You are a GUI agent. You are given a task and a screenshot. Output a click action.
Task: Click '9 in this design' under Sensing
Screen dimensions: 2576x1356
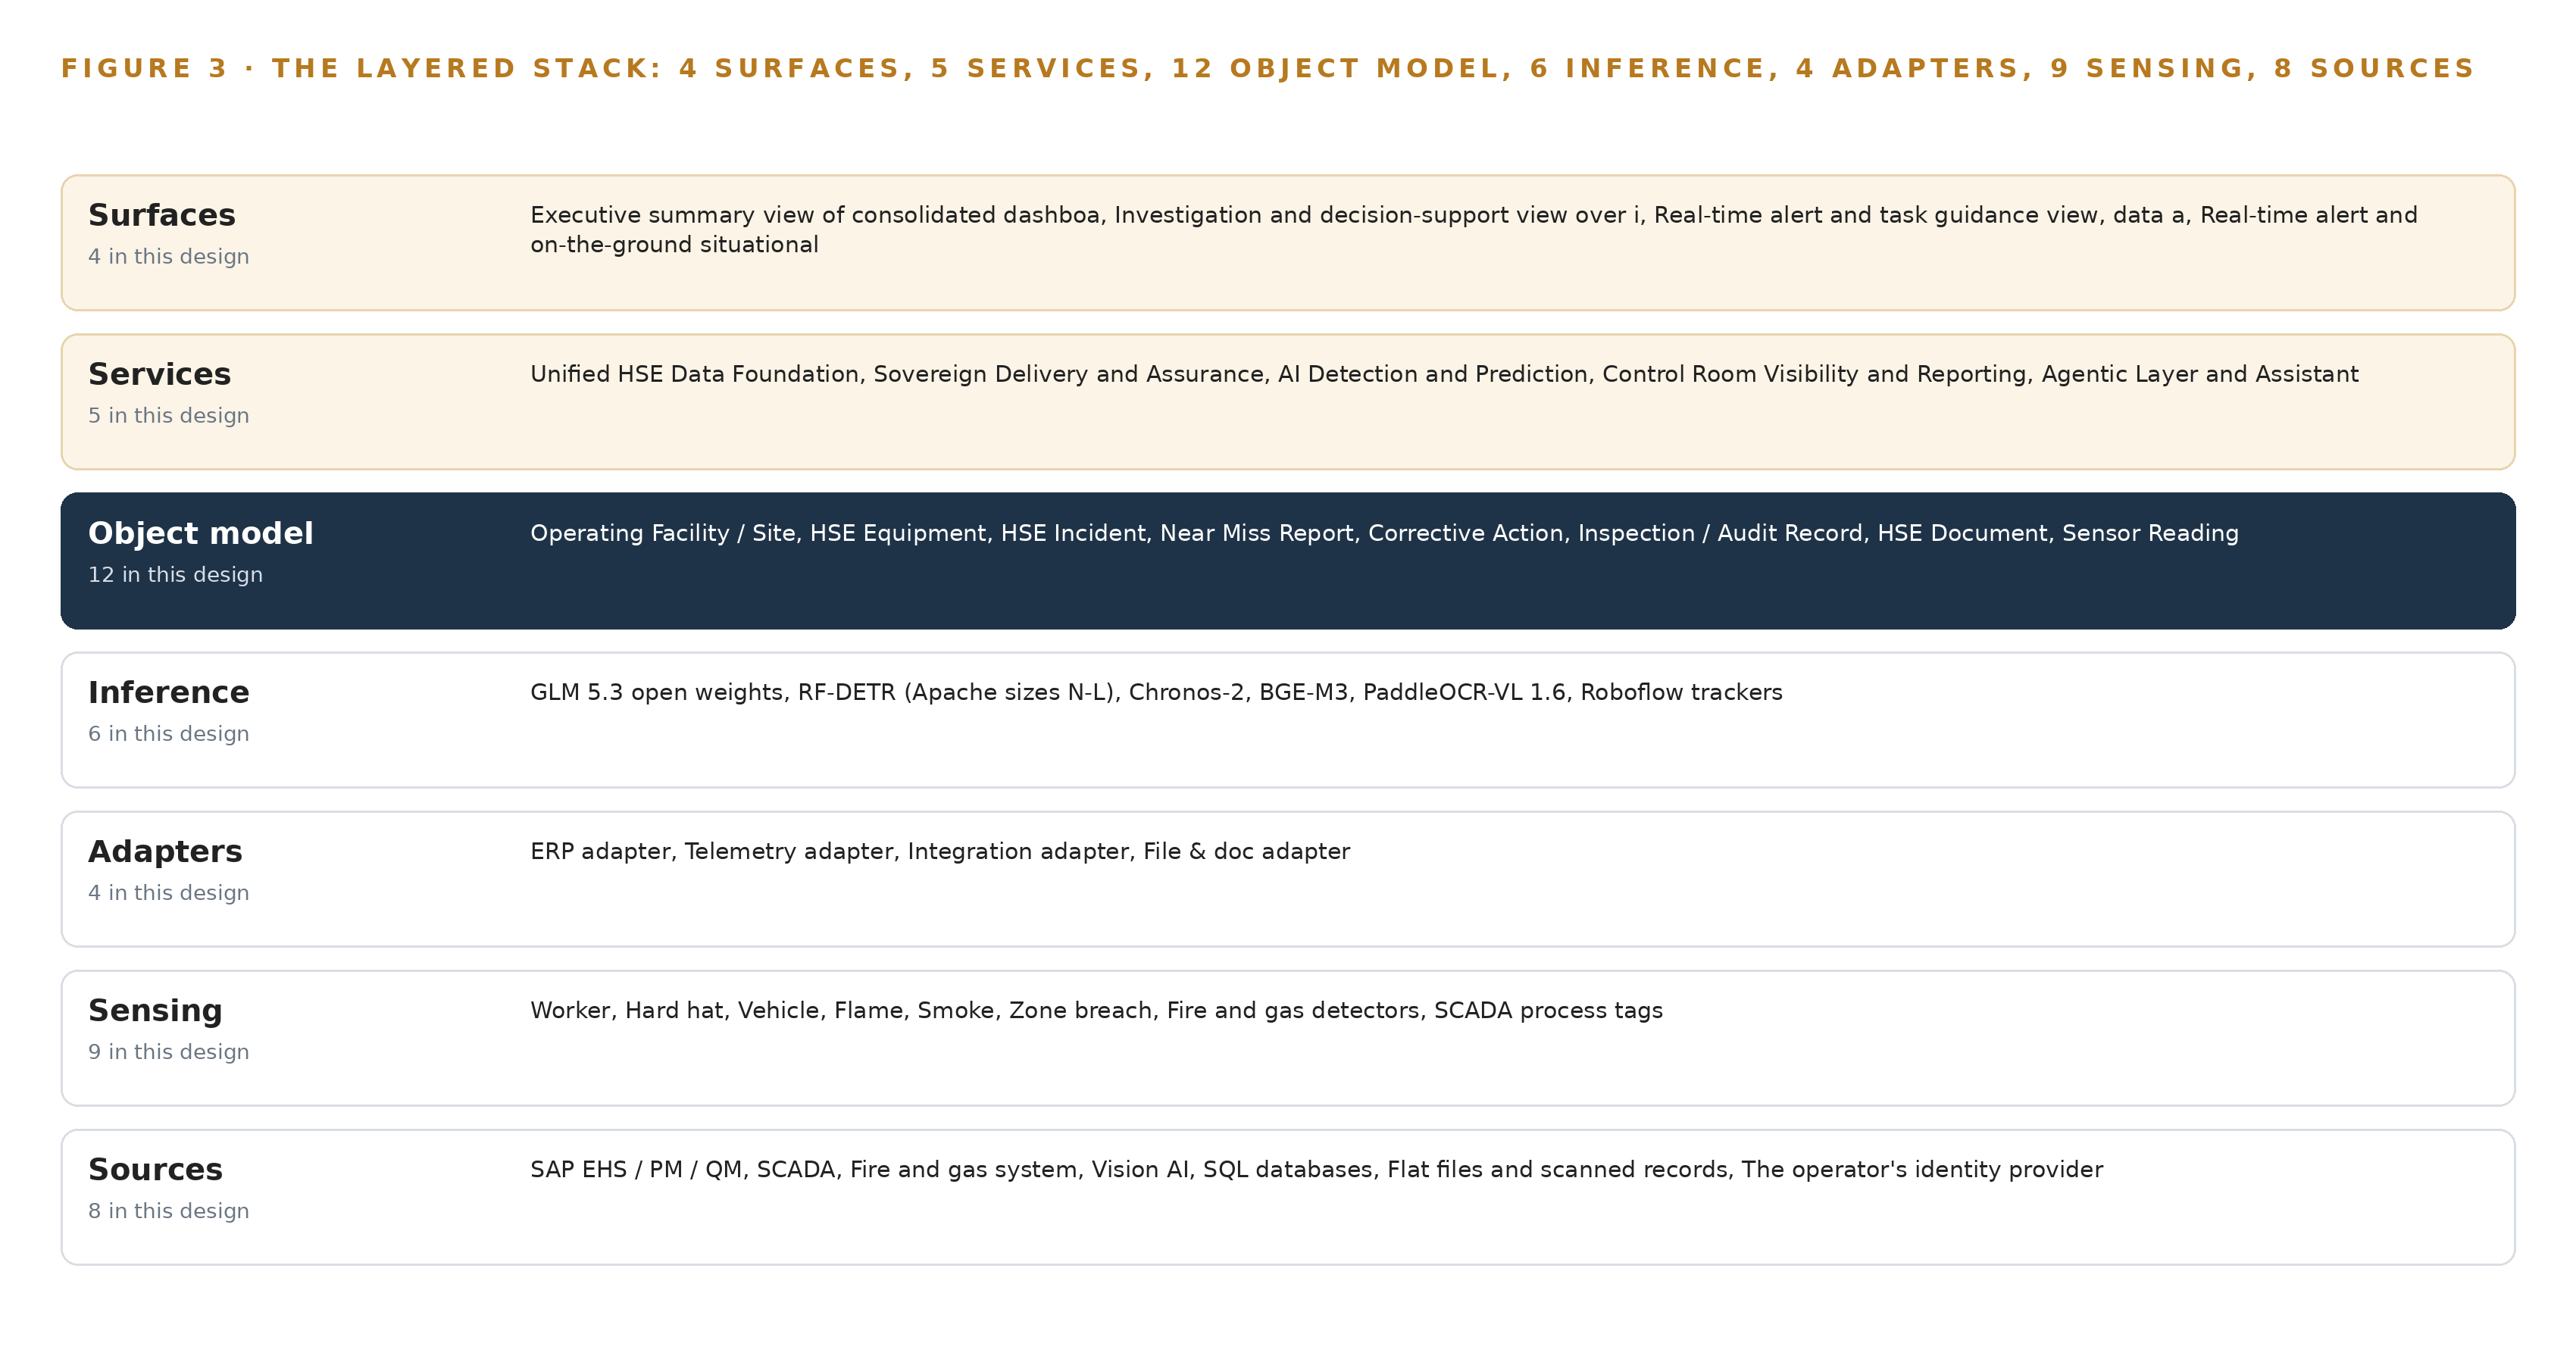169,1051
